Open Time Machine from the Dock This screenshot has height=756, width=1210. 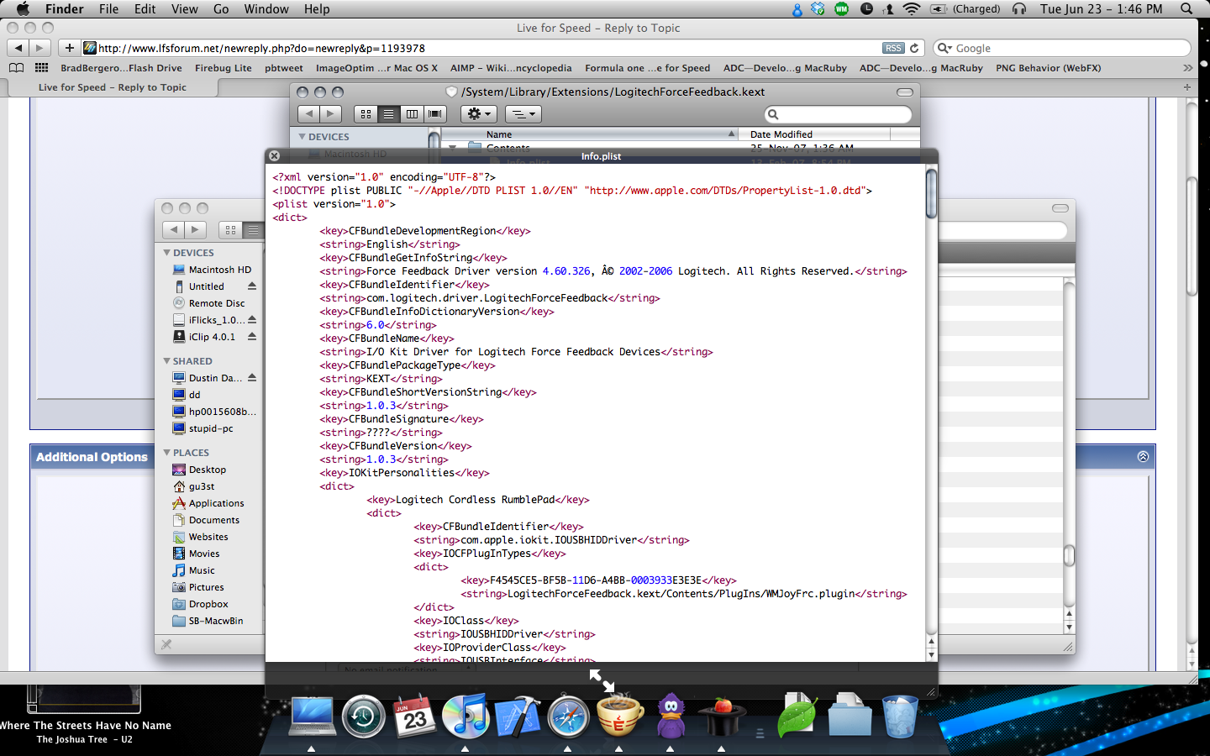coord(363,717)
